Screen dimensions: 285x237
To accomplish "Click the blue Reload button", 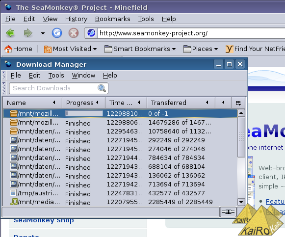I will pos(57,33).
